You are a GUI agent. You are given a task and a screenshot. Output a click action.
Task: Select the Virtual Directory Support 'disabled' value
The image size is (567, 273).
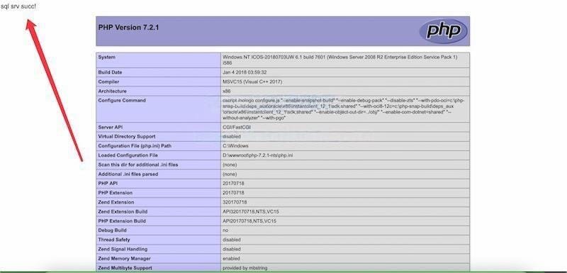(x=232, y=137)
